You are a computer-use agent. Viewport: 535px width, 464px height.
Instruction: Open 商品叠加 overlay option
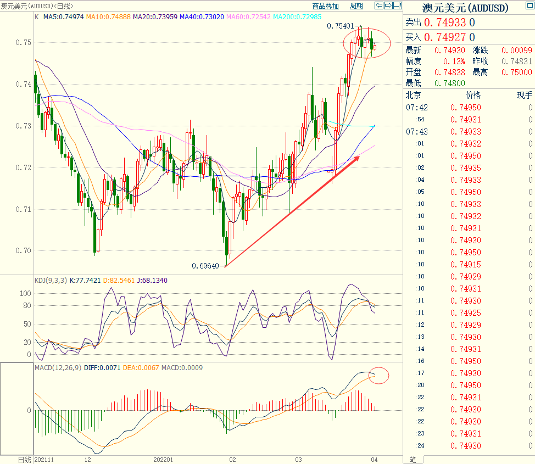pyautogui.click(x=325, y=6)
